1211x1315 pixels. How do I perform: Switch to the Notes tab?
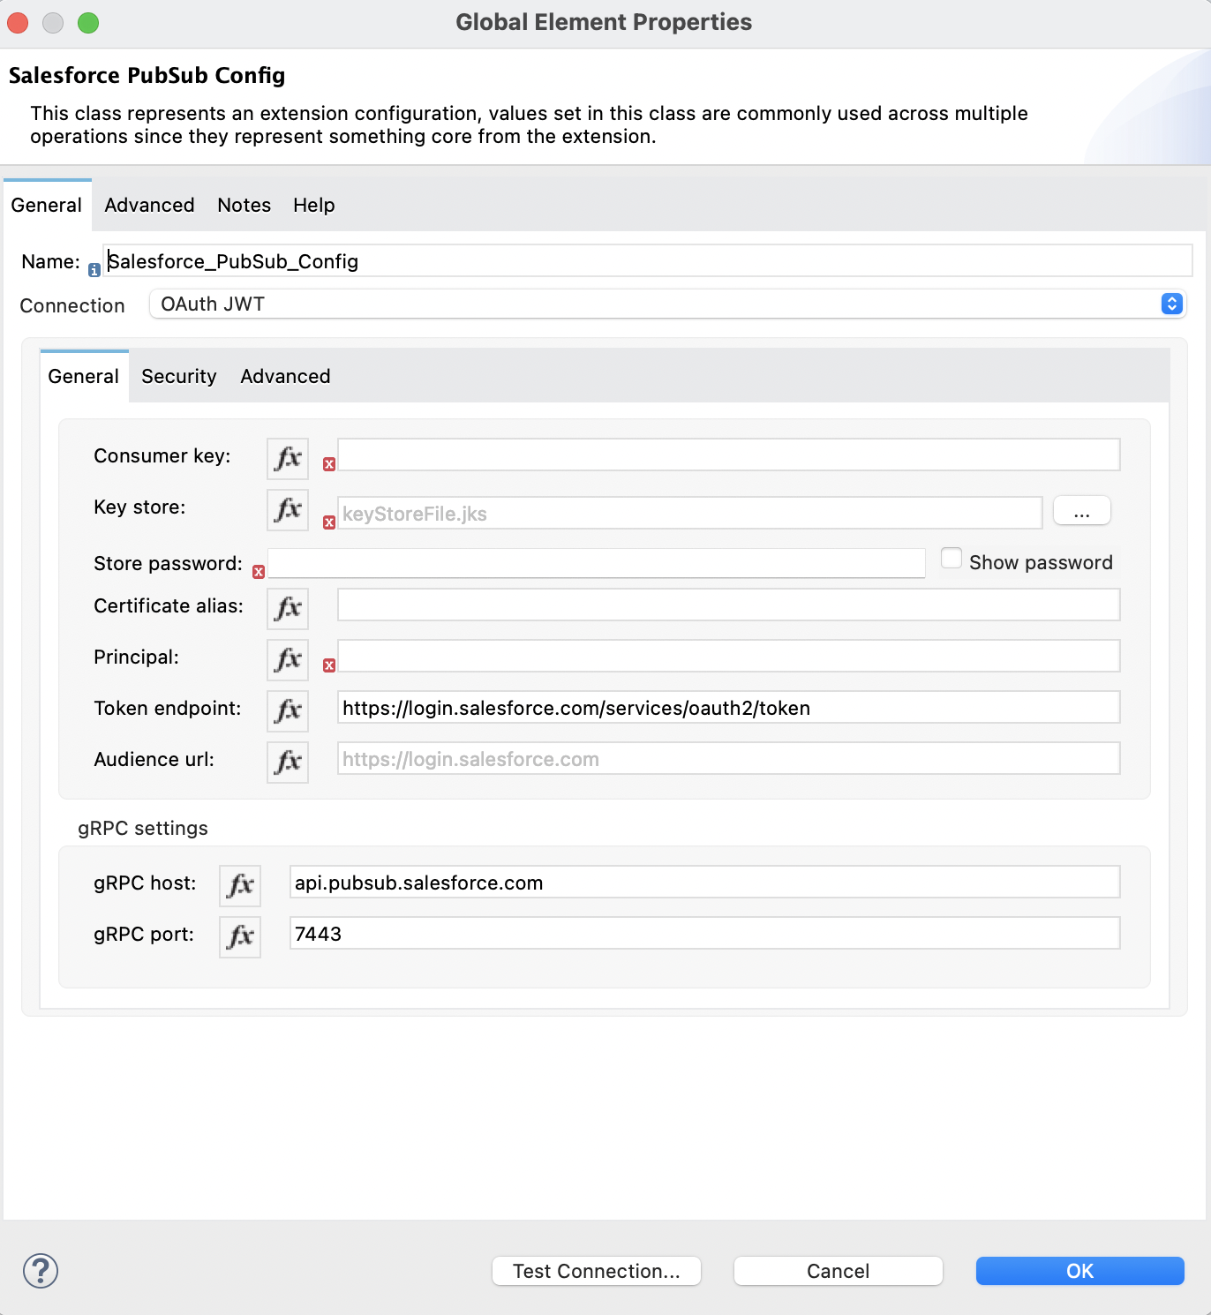click(244, 205)
